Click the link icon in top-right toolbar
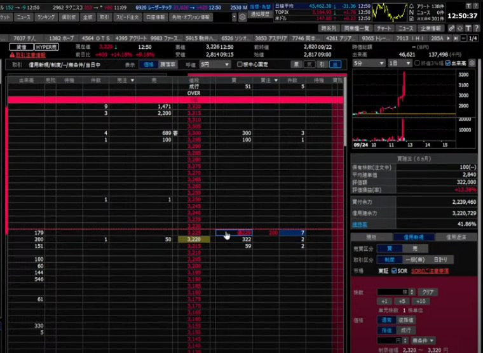This screenshot has width=483, height=353. pos(451,29)
